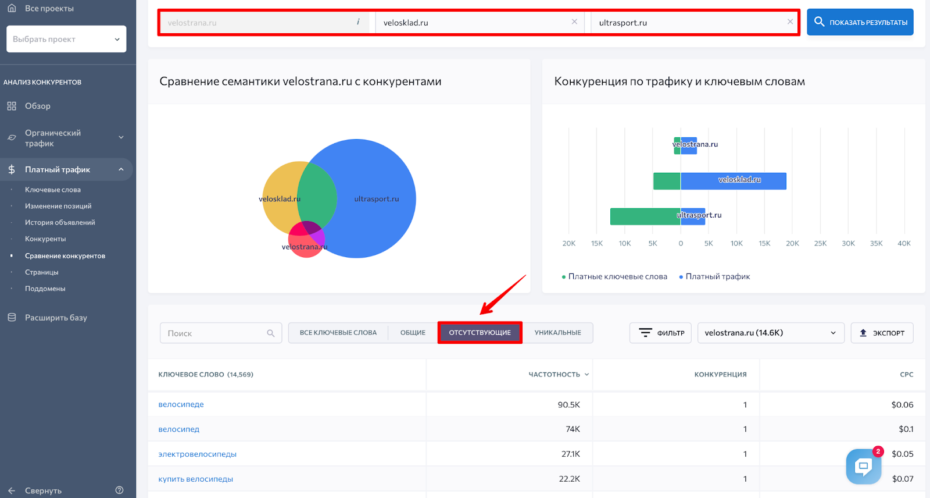
Task: Select the Отсутствующие tab
Action: pos(480,333)
